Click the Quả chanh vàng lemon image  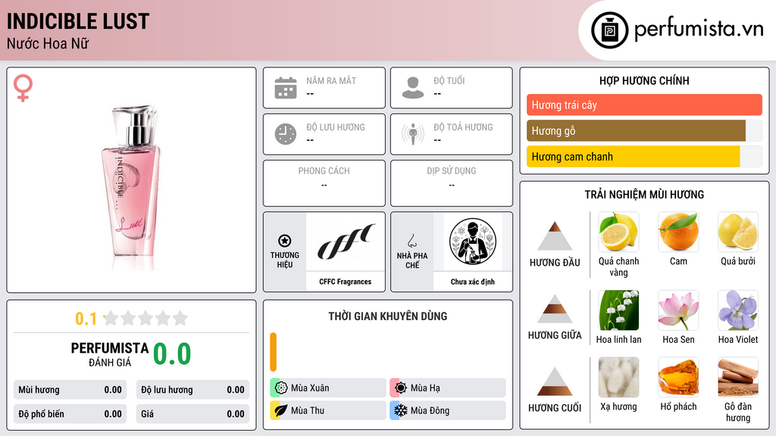tap(618, 232)
